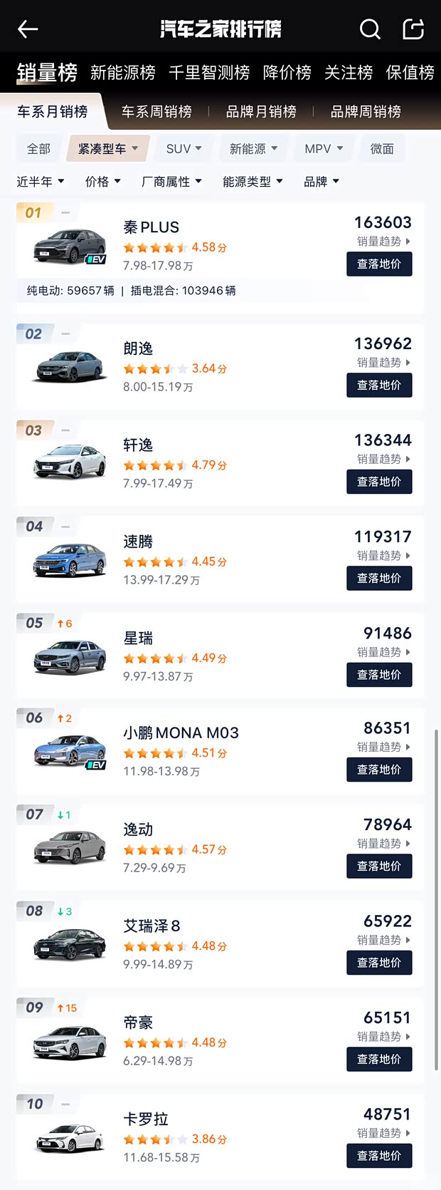This screenshot has height=1190, width=441.
Task: Tap 查落地价 on the 卡罗拉 row
Action: 379,1156
